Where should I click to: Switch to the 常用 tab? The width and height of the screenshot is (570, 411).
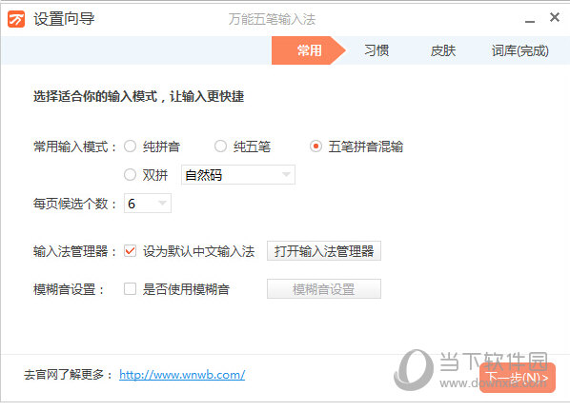pos(309,50)
